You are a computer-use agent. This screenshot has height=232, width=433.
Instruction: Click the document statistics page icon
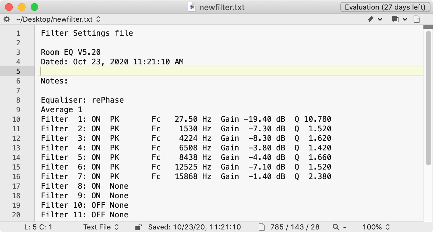click(x=262, y=227)
